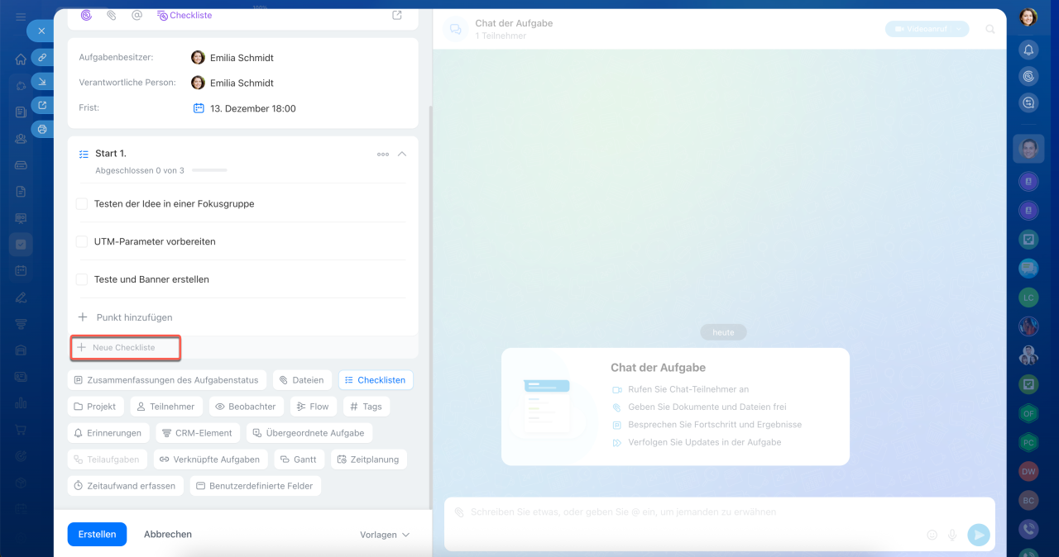Viewport: 1059px width, 557px height.
Task: Click the Abbrechen button
Action: [x=168, y=535]
